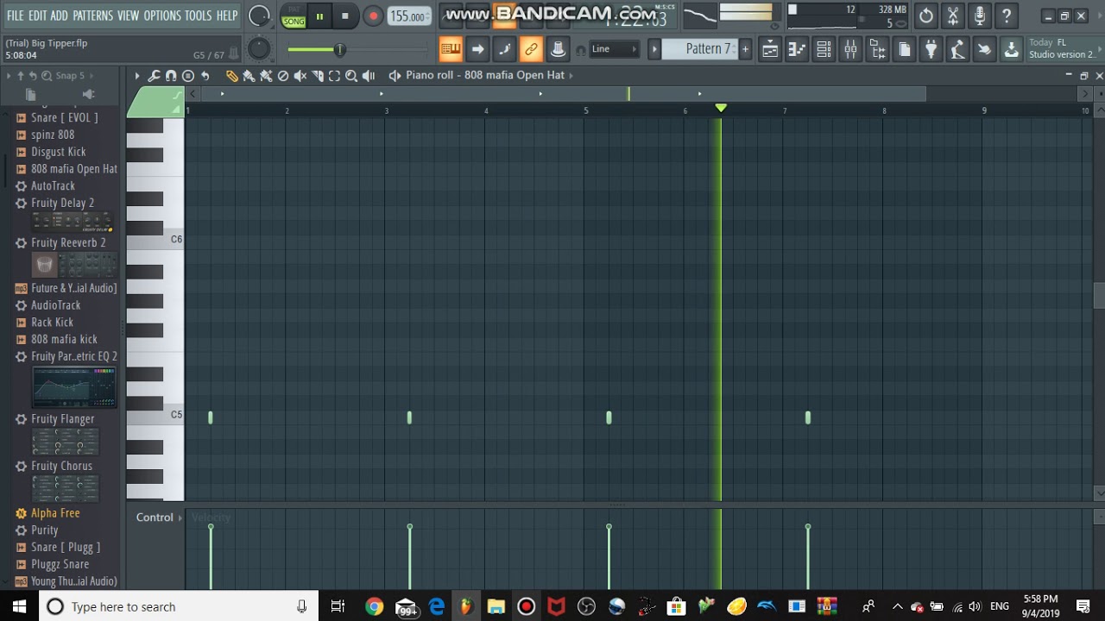1105x621 pixels.
Task: Click the undo history circular arrow icon
Action: (x=925, y=16)
